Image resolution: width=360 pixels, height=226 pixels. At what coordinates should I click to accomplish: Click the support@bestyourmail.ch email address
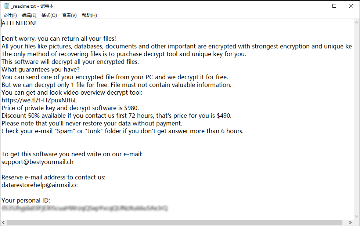37,162
